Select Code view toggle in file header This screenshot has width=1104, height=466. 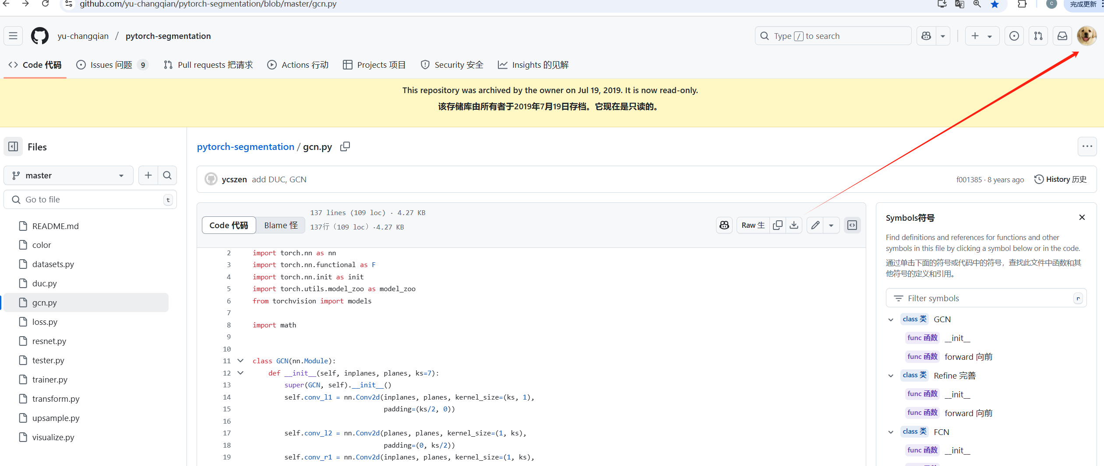click(229, 225)
